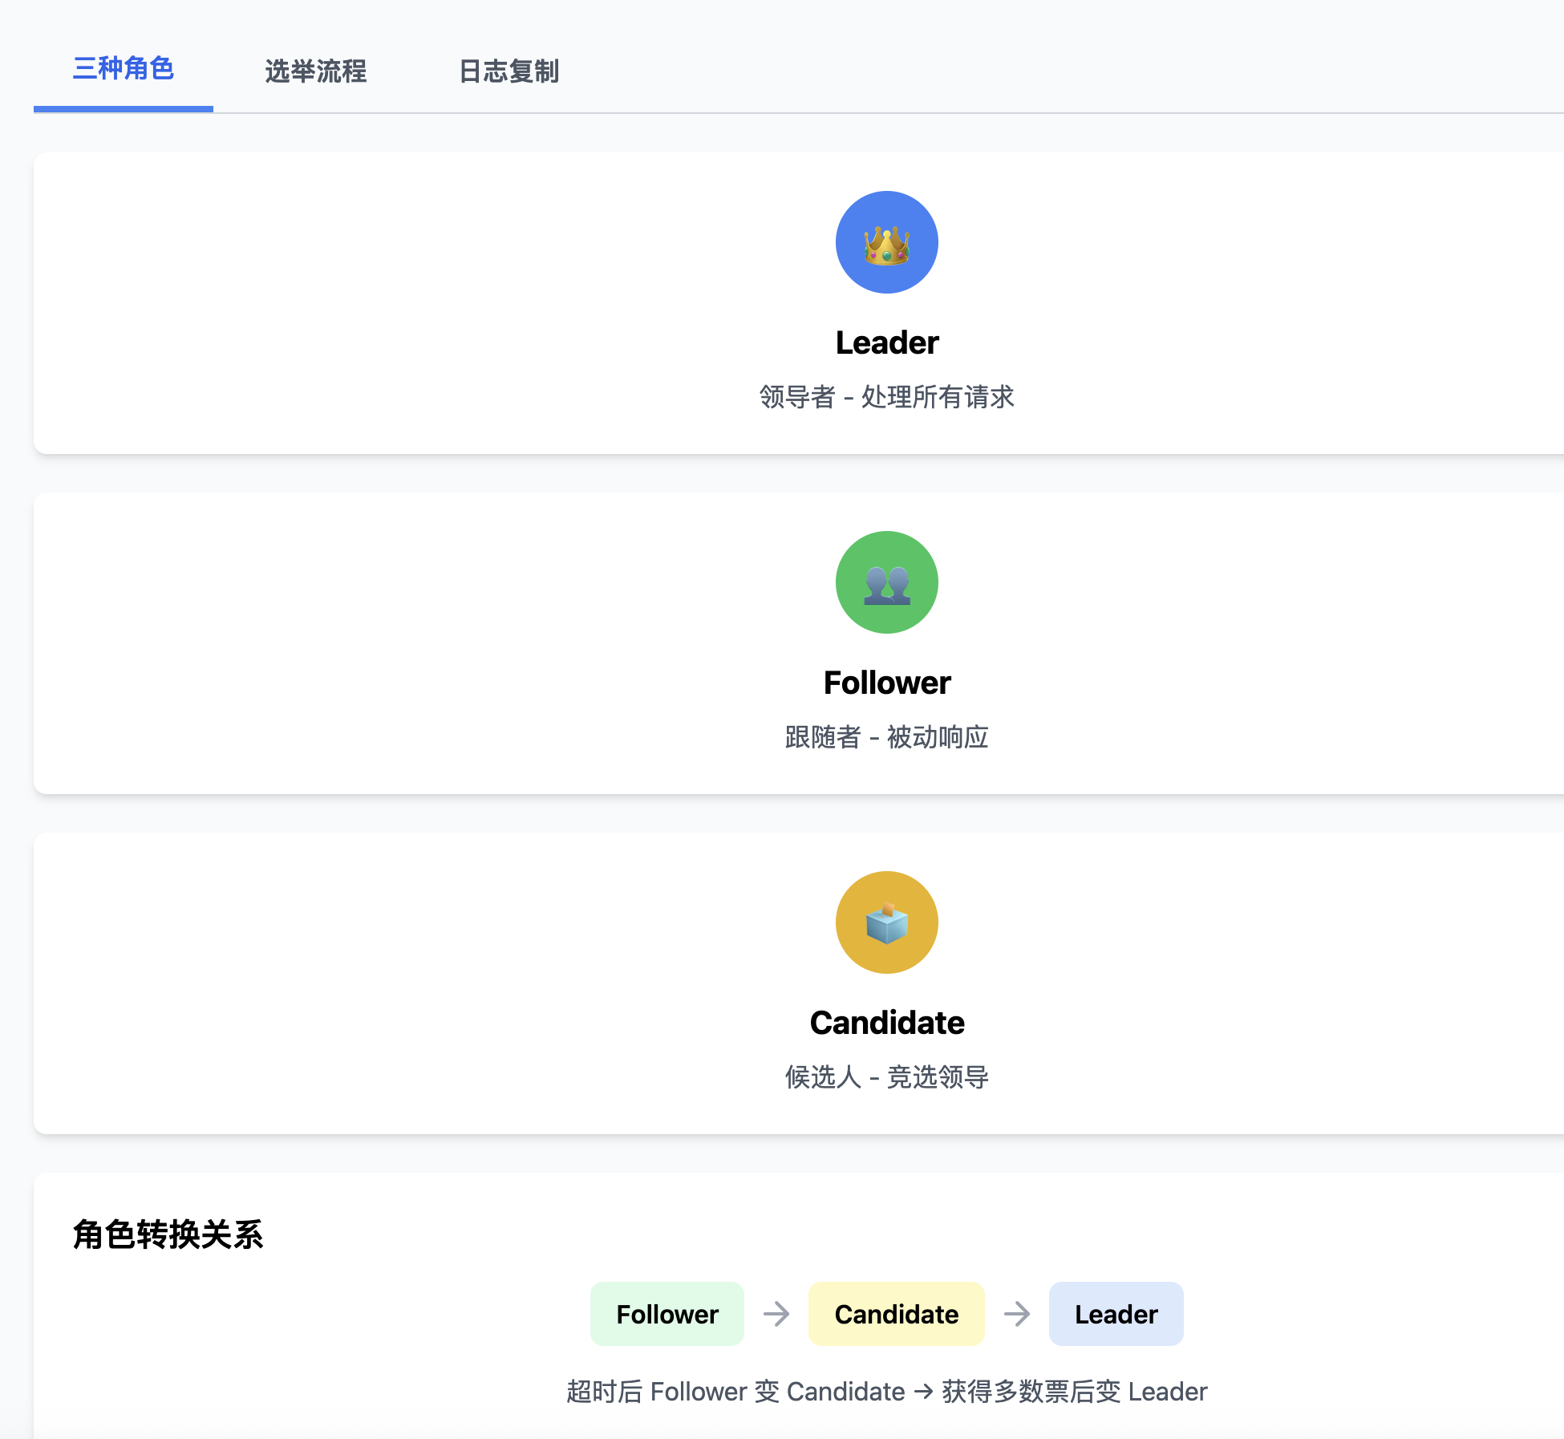Click arrow between Follower and Candidate badges
The height and width of the screenshot is (1439, 1564).
[x=776, y=1314]
